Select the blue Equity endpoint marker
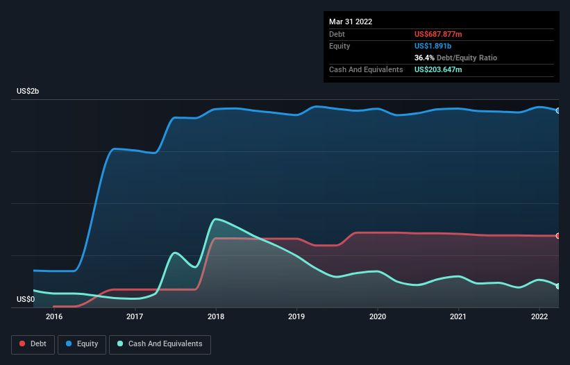 click(x=558, y=111)
